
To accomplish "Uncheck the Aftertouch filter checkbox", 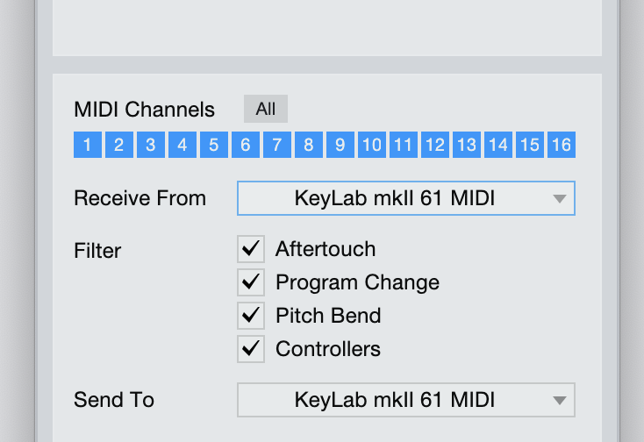I will click(x=251, y=249).
